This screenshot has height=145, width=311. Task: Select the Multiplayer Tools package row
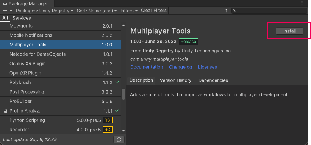pyautogui.click(x=61, y=45)
